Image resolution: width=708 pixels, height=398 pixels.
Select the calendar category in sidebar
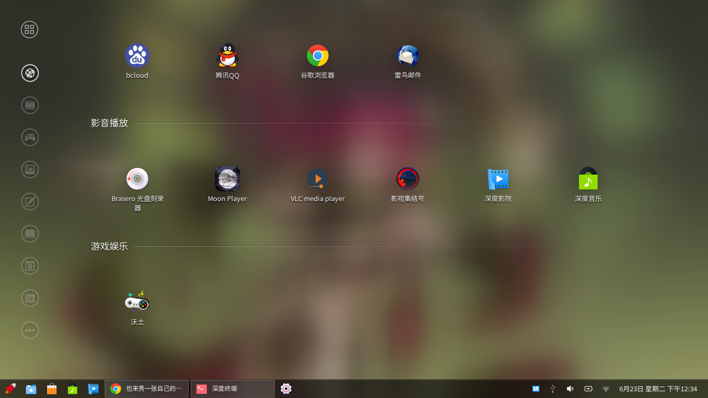(x=30, y=298)
